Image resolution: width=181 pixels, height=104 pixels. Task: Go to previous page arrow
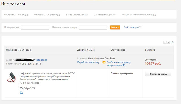click(x=165, y=42)
